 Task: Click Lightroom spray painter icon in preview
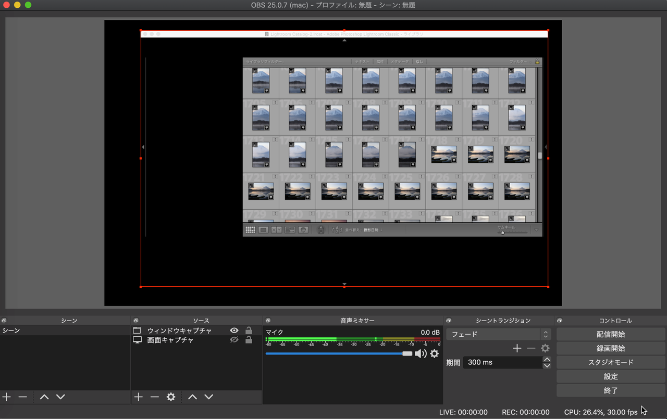[321, 230]
